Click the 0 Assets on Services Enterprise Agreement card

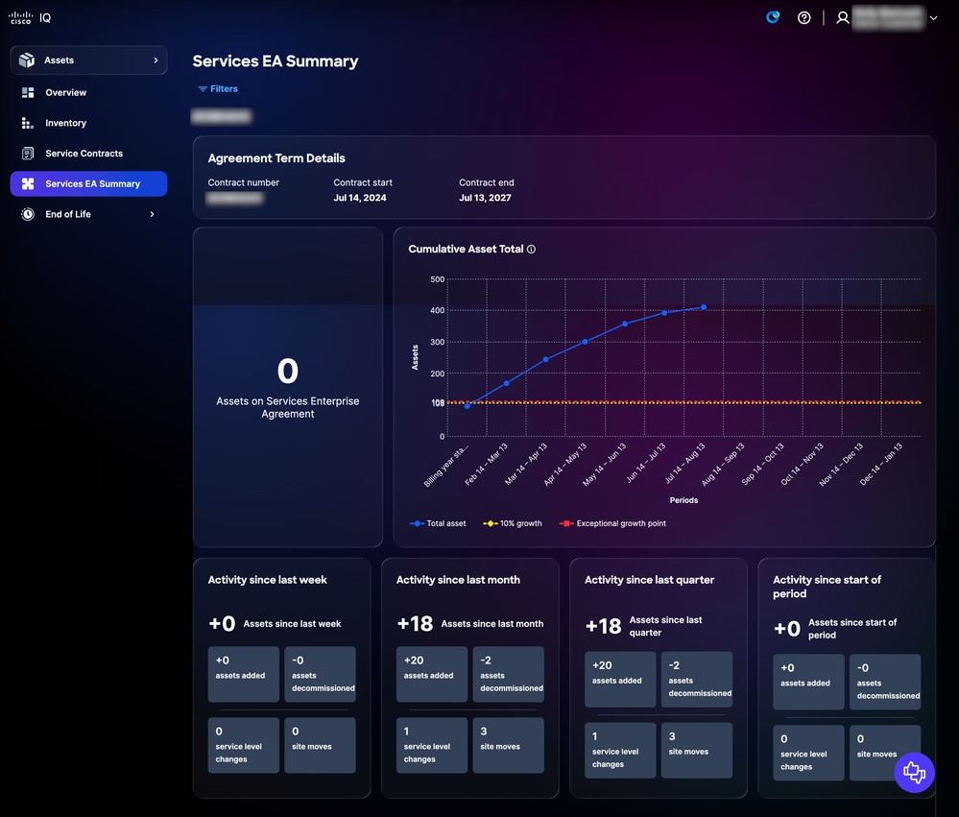click(287, 387)
